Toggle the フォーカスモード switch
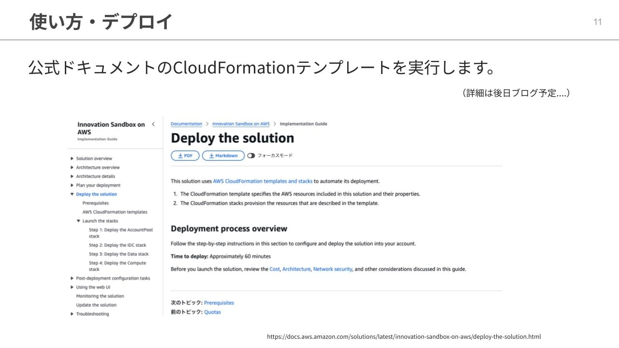The height and width of the screenshot is (348, 619). pyautogui.click(x=251, y=156)
